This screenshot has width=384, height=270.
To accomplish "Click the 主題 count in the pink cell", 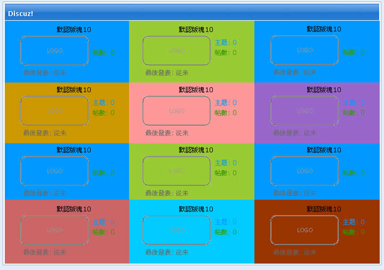I will (226, 103).
